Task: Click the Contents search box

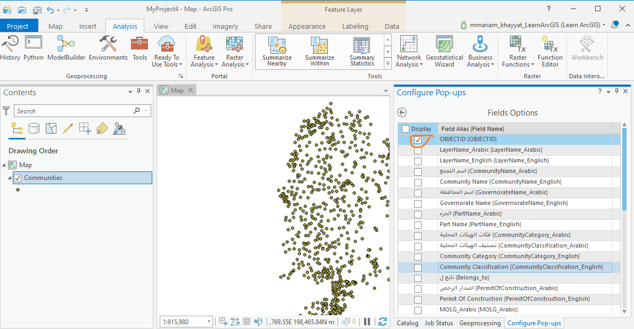Action: click(x=73, y=111)
